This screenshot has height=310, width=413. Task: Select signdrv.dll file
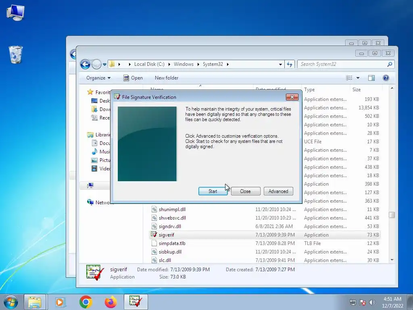[x=170, y=226]
